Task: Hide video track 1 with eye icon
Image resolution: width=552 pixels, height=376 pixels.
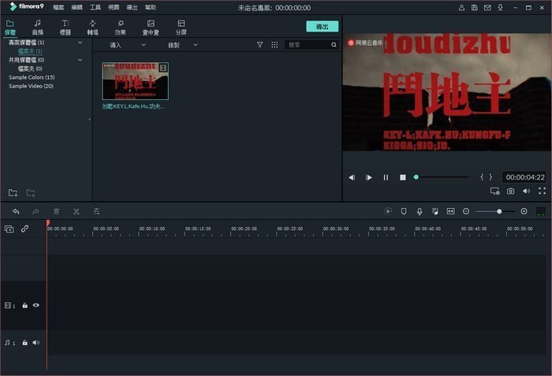Action: [35, 305]
